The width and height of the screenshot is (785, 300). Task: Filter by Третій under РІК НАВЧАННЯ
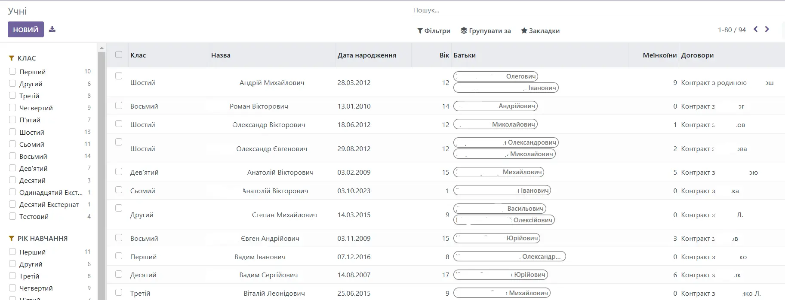coord(12,276)
